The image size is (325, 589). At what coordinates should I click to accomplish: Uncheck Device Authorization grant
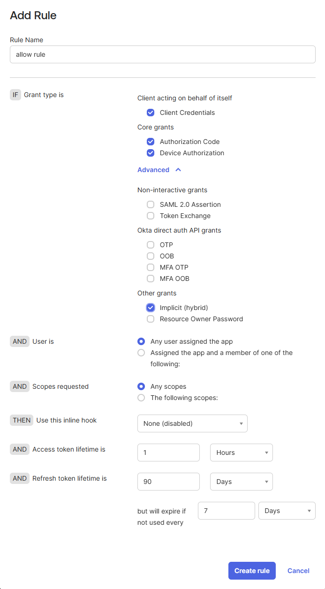[x=151, y=153]
